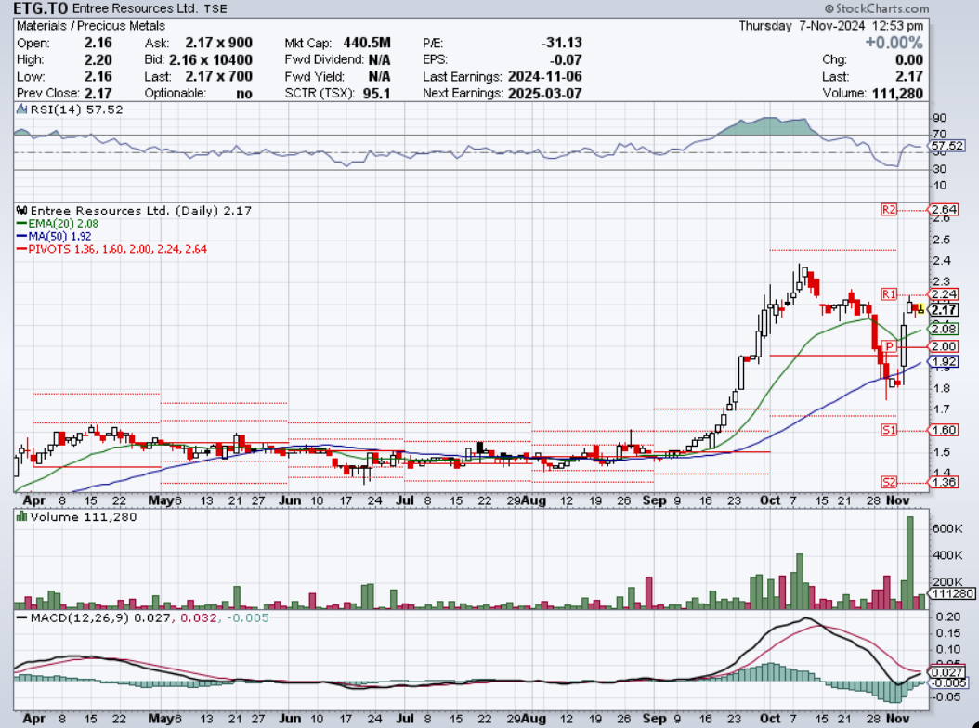The image size is (979, 728).
Task: Select the R1 pivot marker box
Action: coord(889,293)
